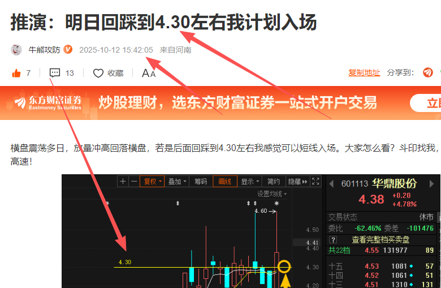Select 画线 drawing tool
441x288 pixels.
pos(225,182)
